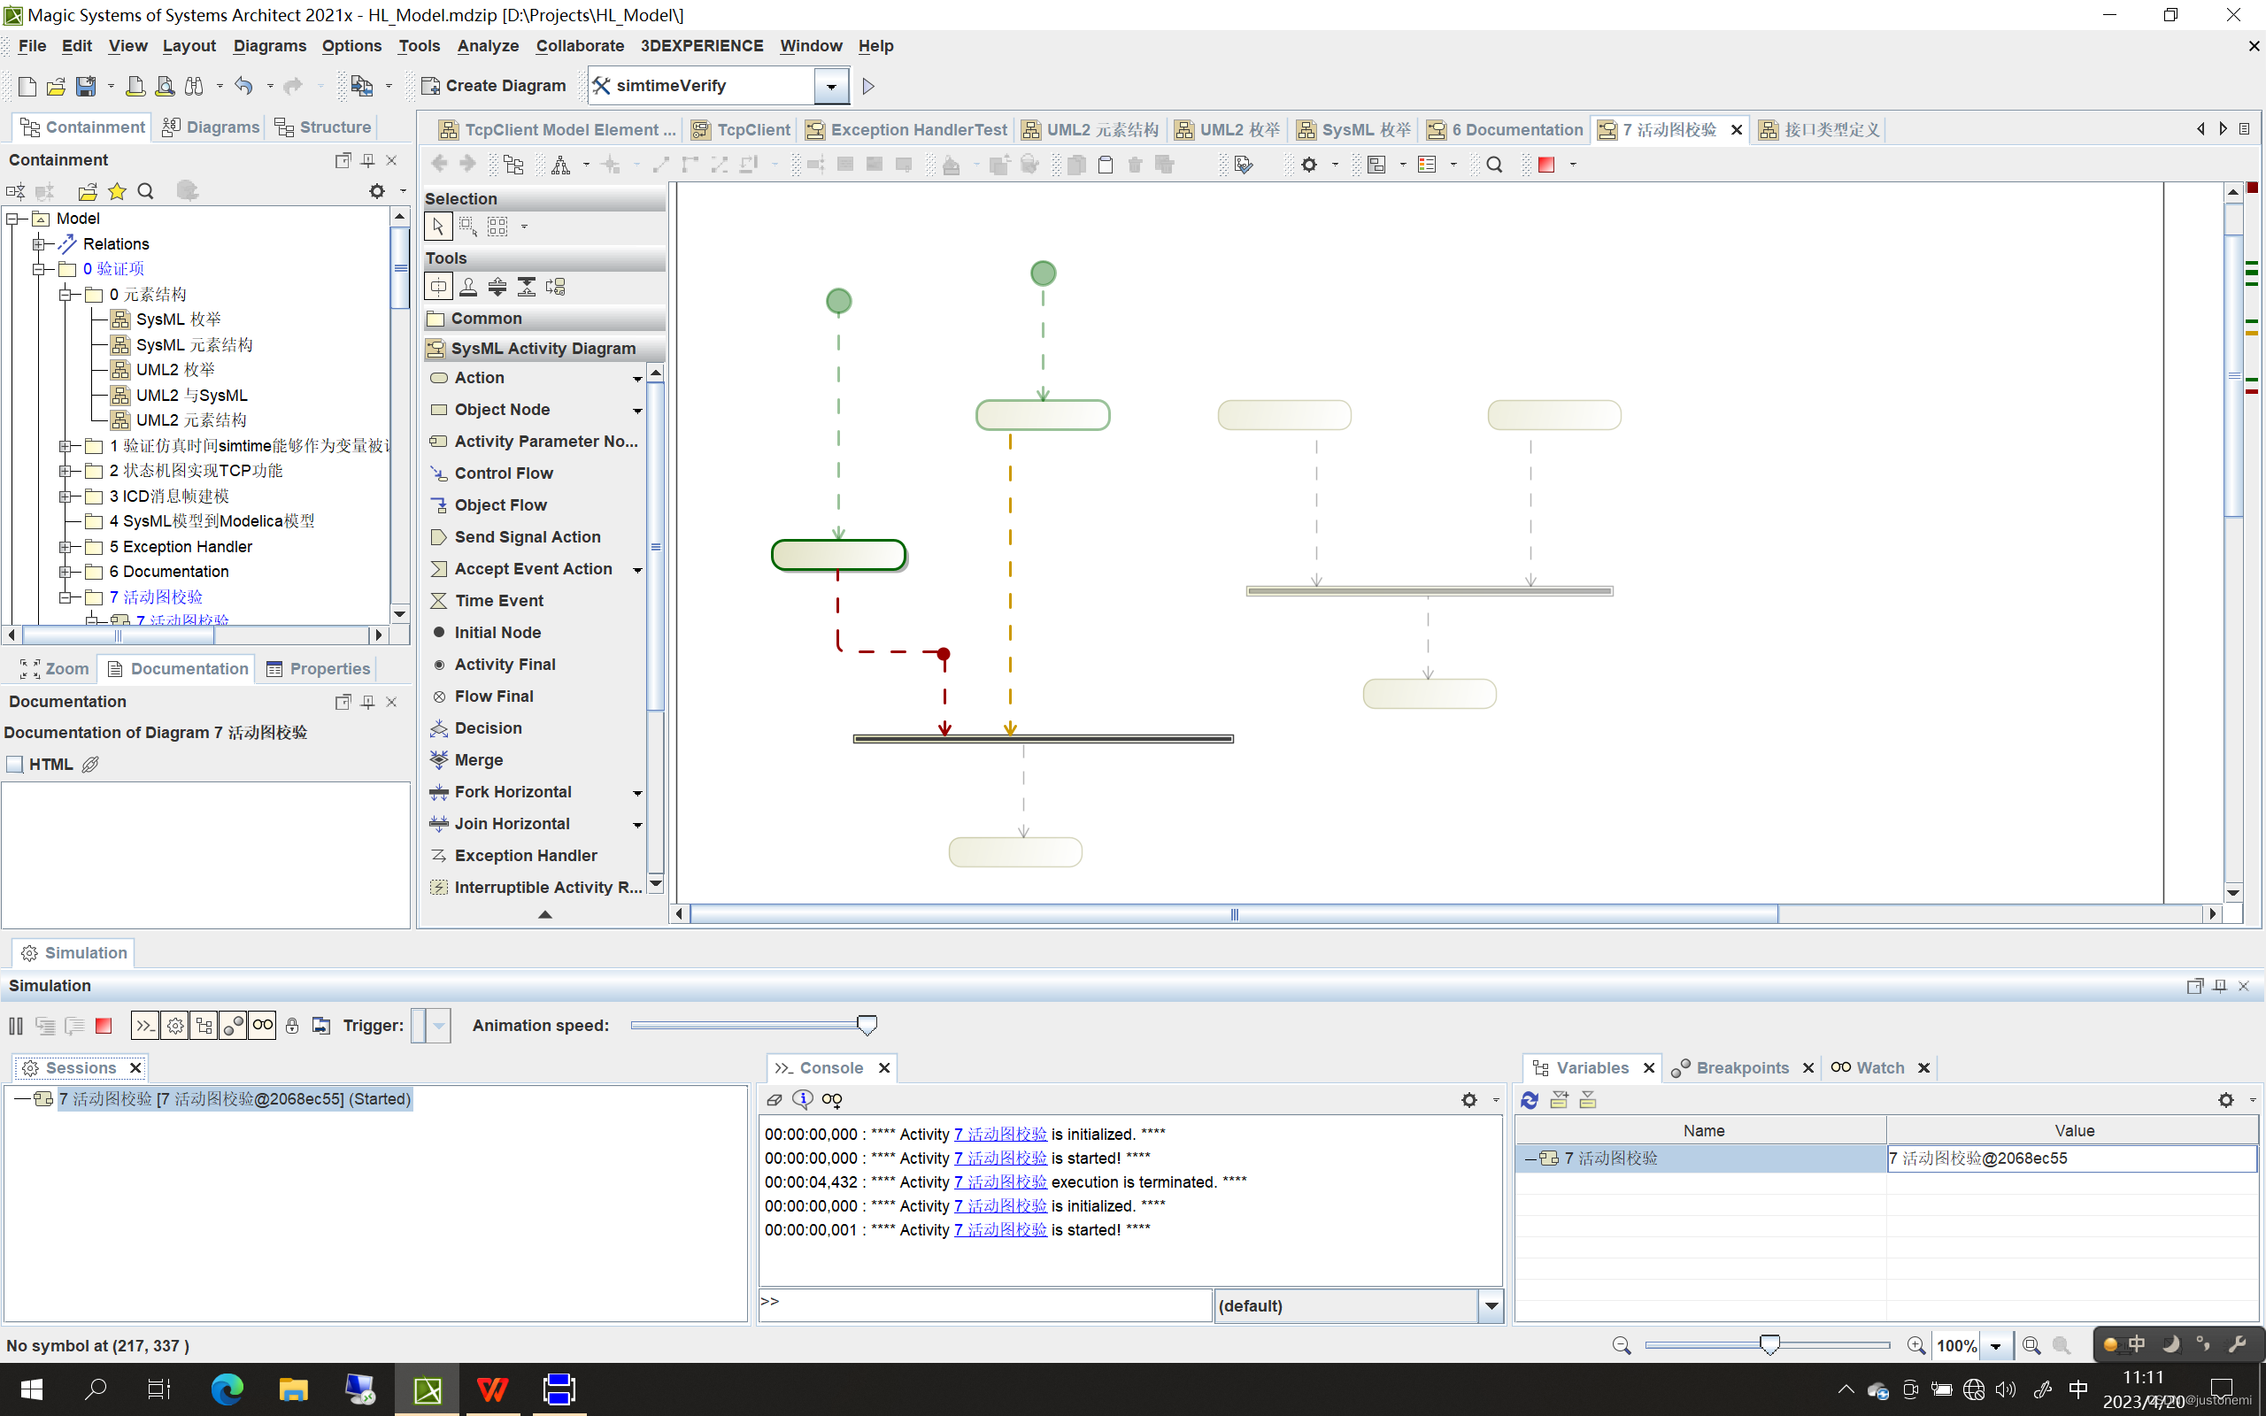Toggle the Watch panel button in simulation toolbar
The height and width of the screenshot is (1416, 2266).
[x=263, y=1026]
